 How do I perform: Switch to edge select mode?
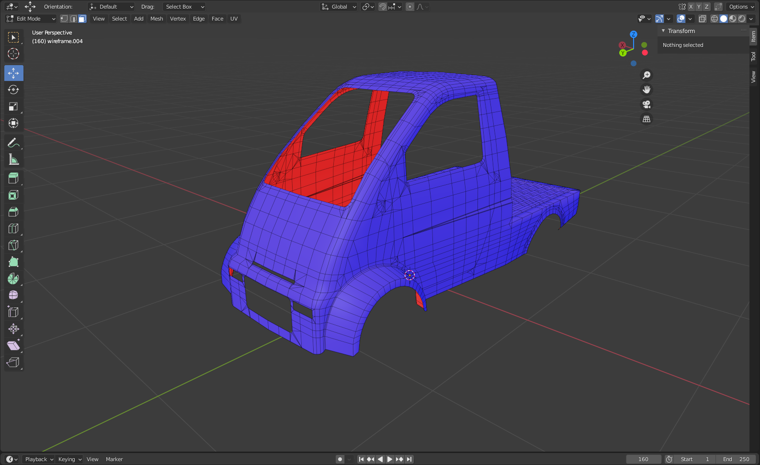[73, 19]
